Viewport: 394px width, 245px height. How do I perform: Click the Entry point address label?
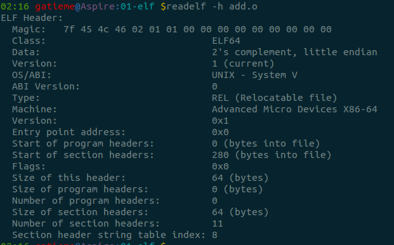pos(69,132)
